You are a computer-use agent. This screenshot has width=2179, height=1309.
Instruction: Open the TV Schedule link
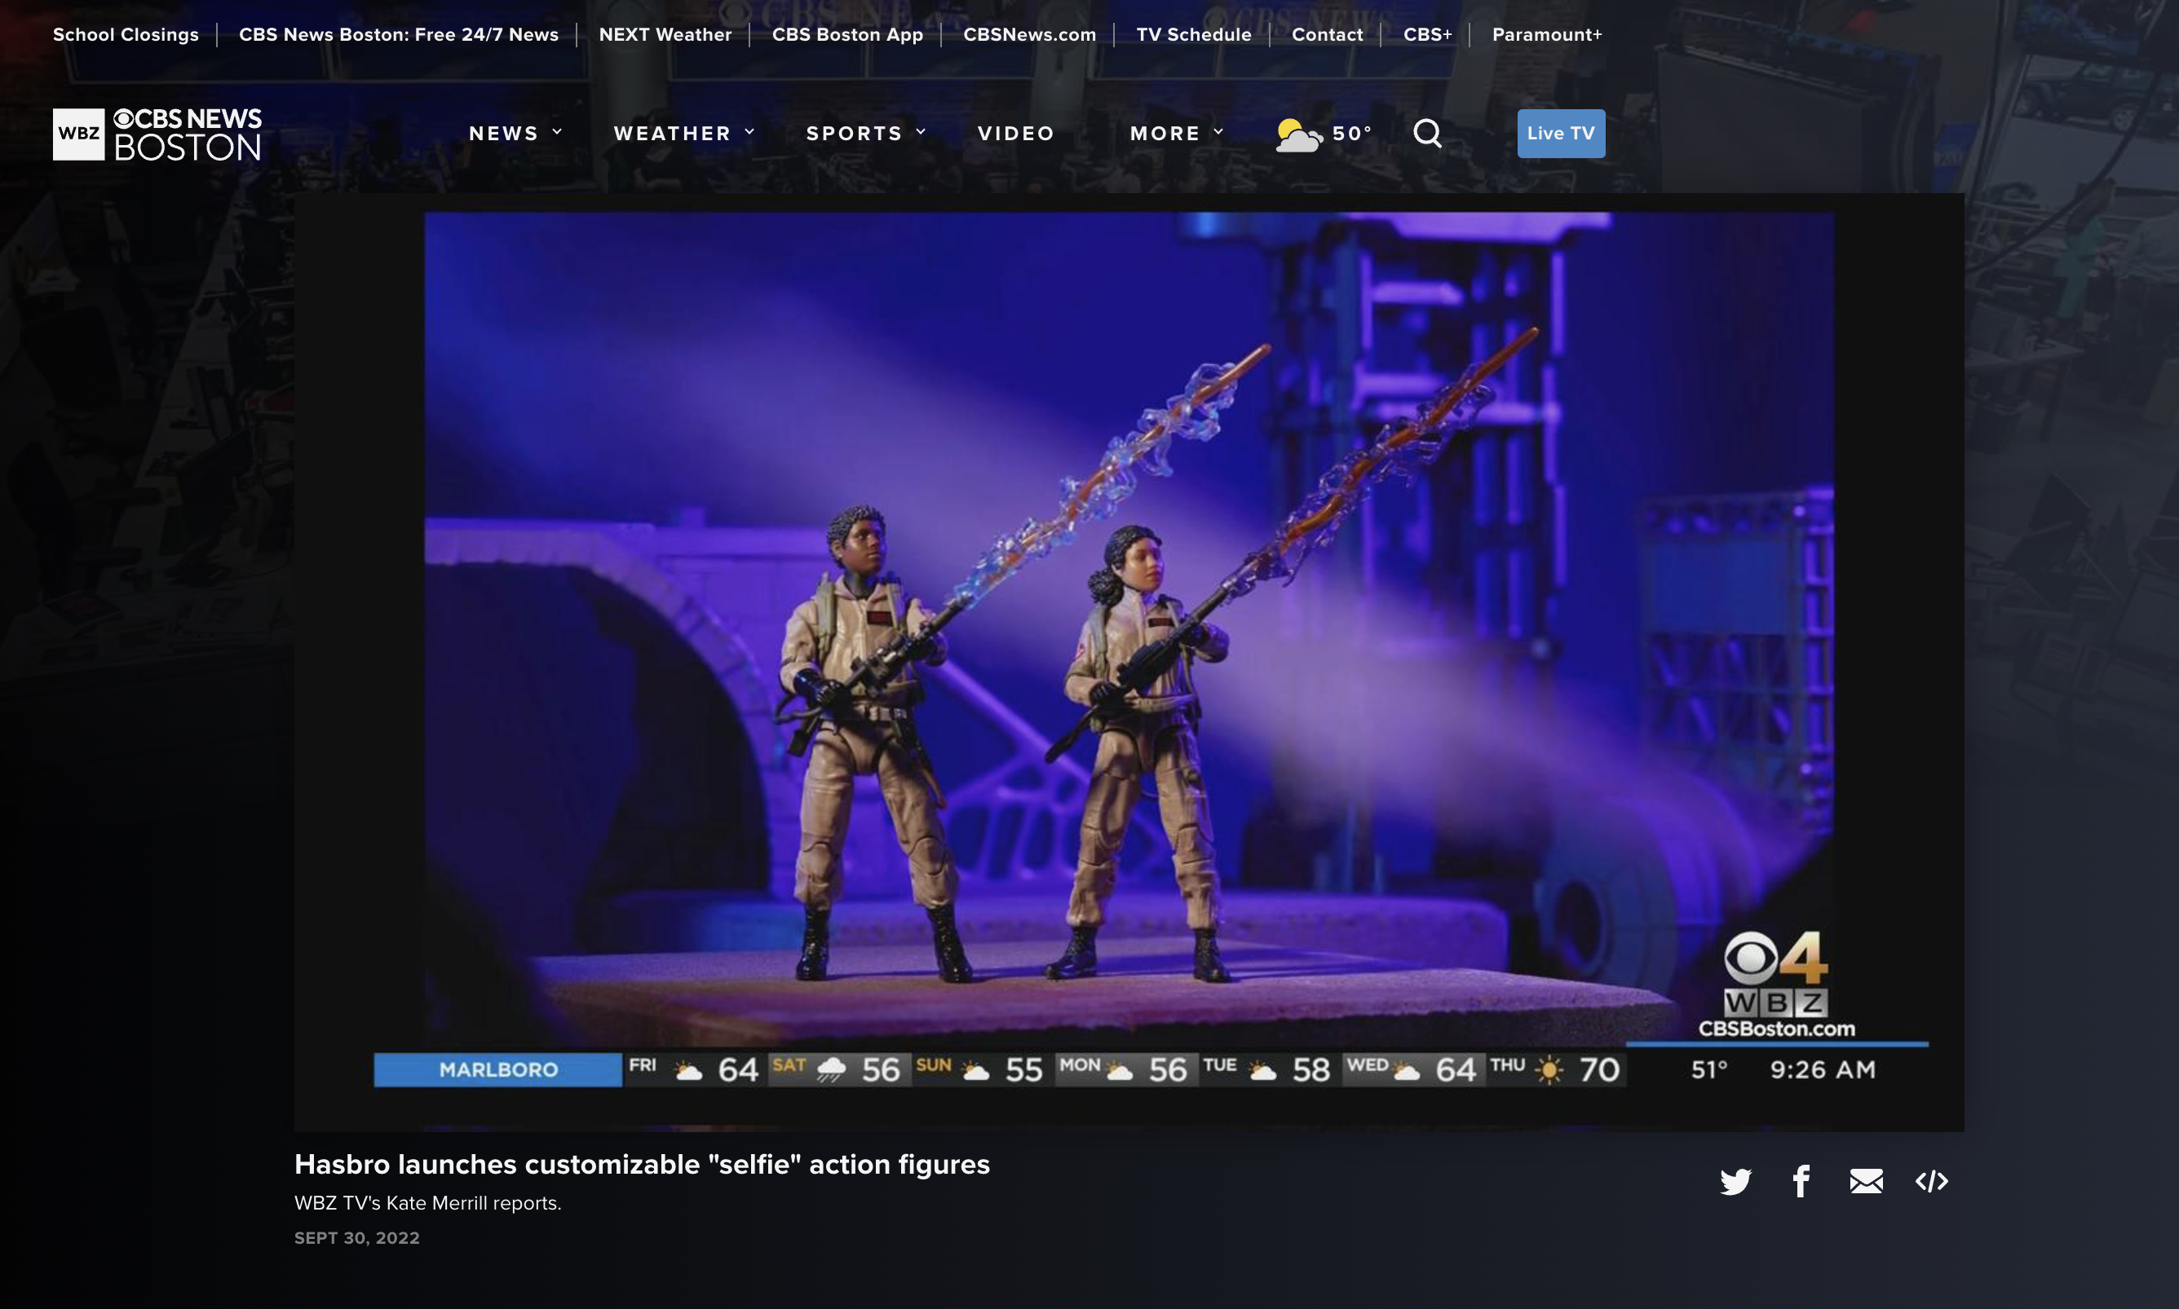coord(1193,34)
